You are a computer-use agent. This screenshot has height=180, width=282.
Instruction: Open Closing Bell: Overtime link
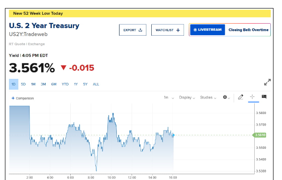(x=248, y=30)
